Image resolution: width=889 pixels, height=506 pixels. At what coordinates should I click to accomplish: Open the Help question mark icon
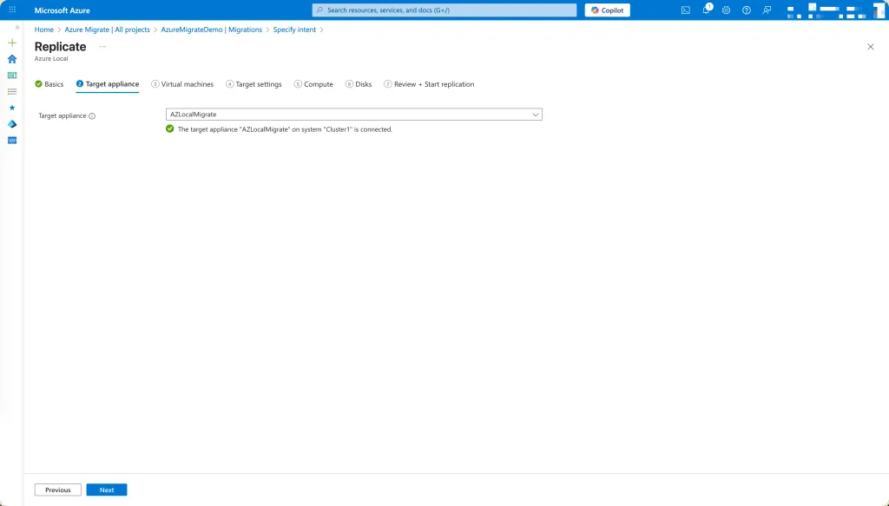[x=746, y=10]
